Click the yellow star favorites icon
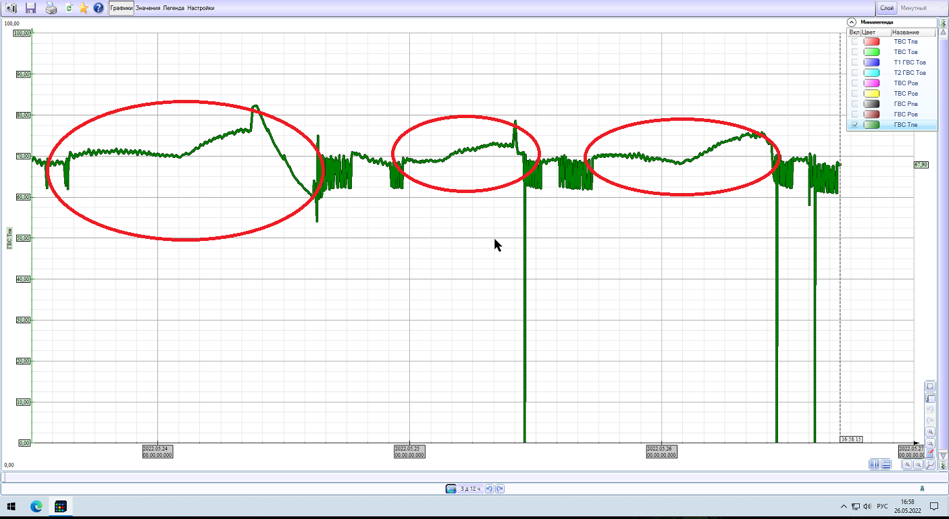949x519 pixels. tap(83, 8)
